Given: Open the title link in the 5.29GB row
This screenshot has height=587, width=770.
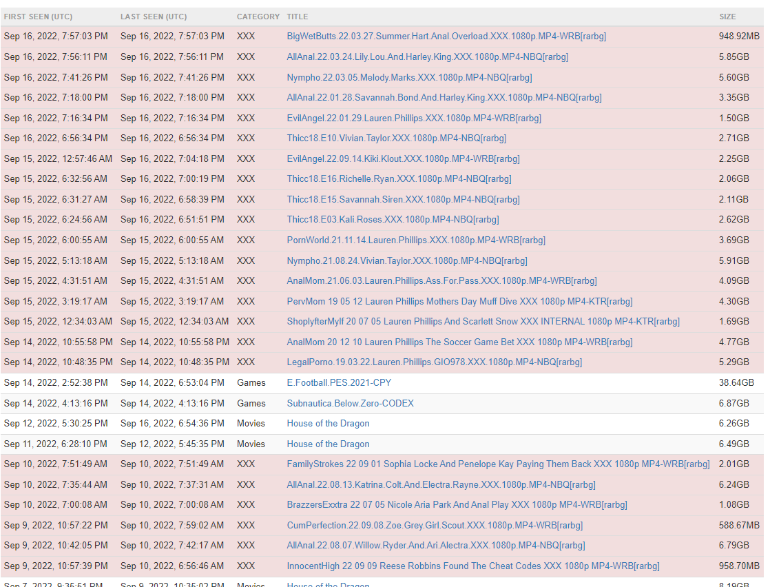Looking at the screenshot, I should [434, 362].
